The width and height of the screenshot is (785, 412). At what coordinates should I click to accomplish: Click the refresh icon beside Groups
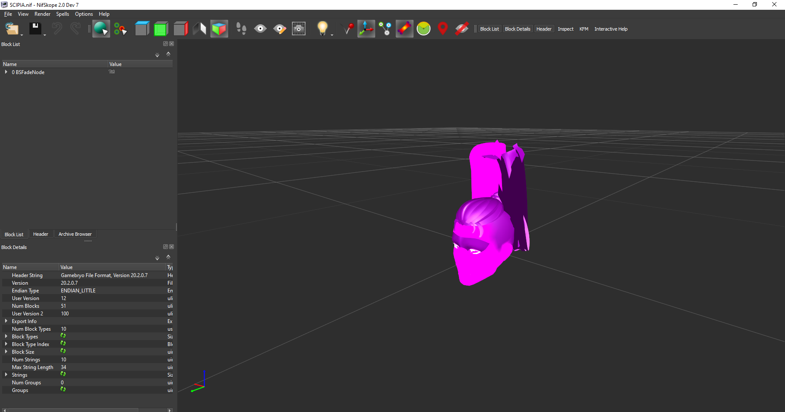point(63,389)
